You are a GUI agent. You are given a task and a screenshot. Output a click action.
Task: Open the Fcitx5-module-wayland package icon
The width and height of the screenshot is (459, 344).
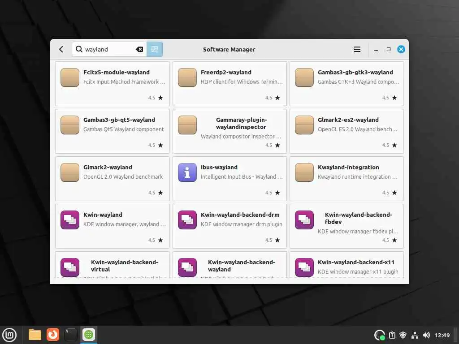point(69,77)
